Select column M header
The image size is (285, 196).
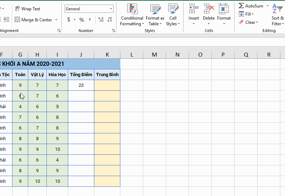click(x=155, y=54)
